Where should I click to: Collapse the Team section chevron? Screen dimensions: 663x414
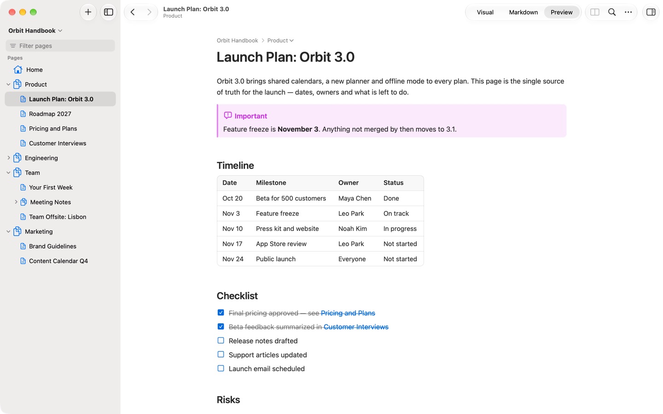(x=8, y=172)
